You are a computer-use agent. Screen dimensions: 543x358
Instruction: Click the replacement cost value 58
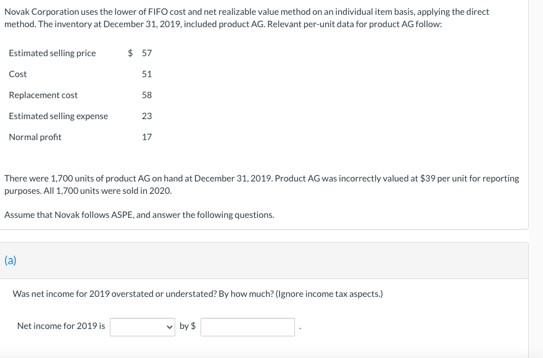click(x=147, y=95)
